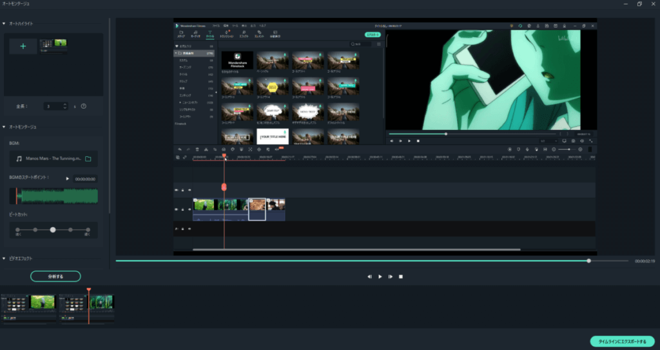Click the 00:00:02:19 preview timecode
Image resolution: width=660 pixels, height=350 pixels.
pyautogui.click(x=645, y=261)
